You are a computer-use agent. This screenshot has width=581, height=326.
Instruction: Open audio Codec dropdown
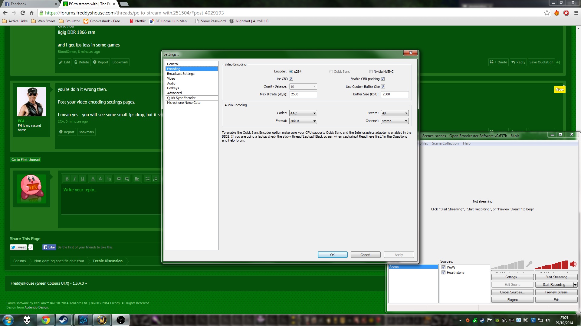pos(303,113)
